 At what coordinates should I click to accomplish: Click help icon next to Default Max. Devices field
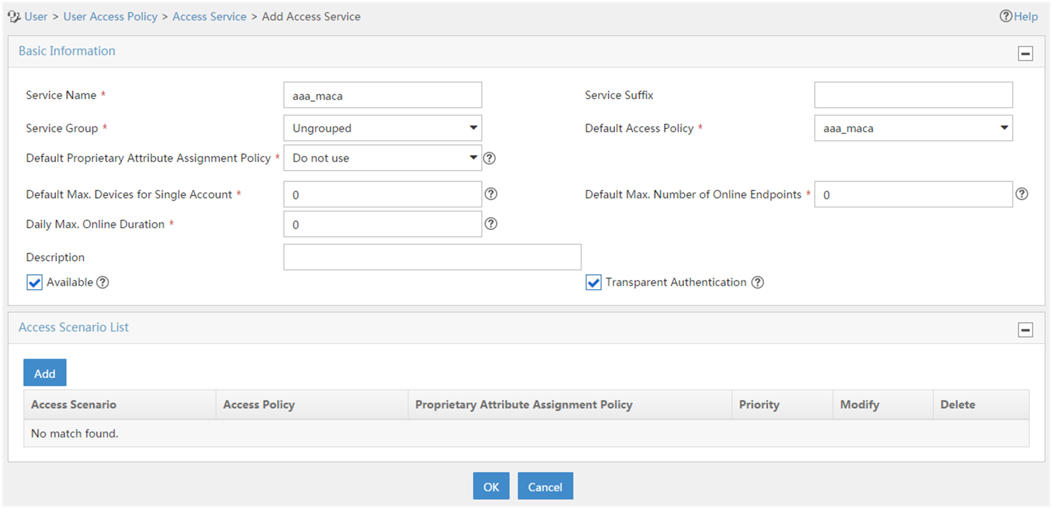pyautogui.click(x=491, y=194)
